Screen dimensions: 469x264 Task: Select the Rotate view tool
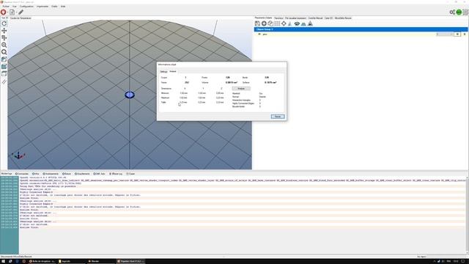coord(4,23)
